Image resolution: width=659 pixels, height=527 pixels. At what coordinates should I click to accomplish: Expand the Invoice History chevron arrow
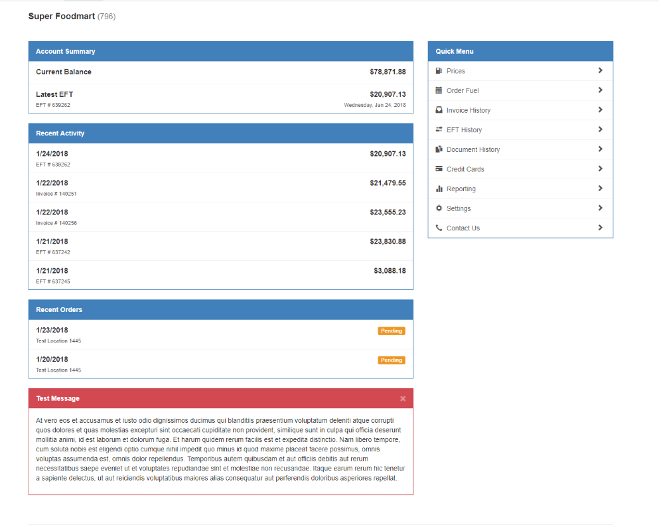pos(600,110)
